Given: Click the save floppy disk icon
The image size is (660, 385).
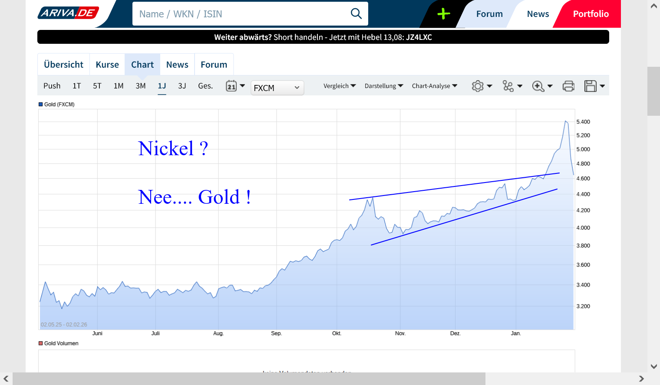Looking at the screenshot, I should [x=590, y=86].
